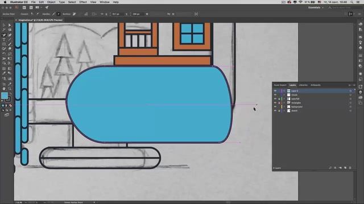Click the blue Fill color swatch
Screen dimensions: 364x204
point(5,96)
